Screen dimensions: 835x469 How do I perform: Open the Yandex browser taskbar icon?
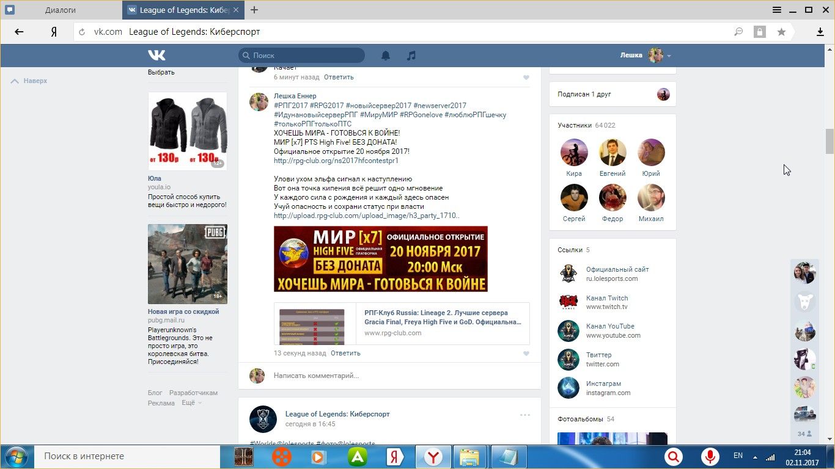tap(433, 457)
